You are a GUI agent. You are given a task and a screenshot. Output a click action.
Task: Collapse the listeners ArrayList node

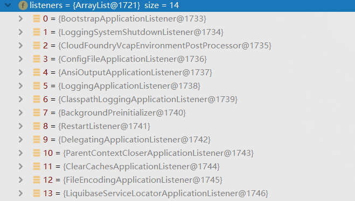coord(8,5)
